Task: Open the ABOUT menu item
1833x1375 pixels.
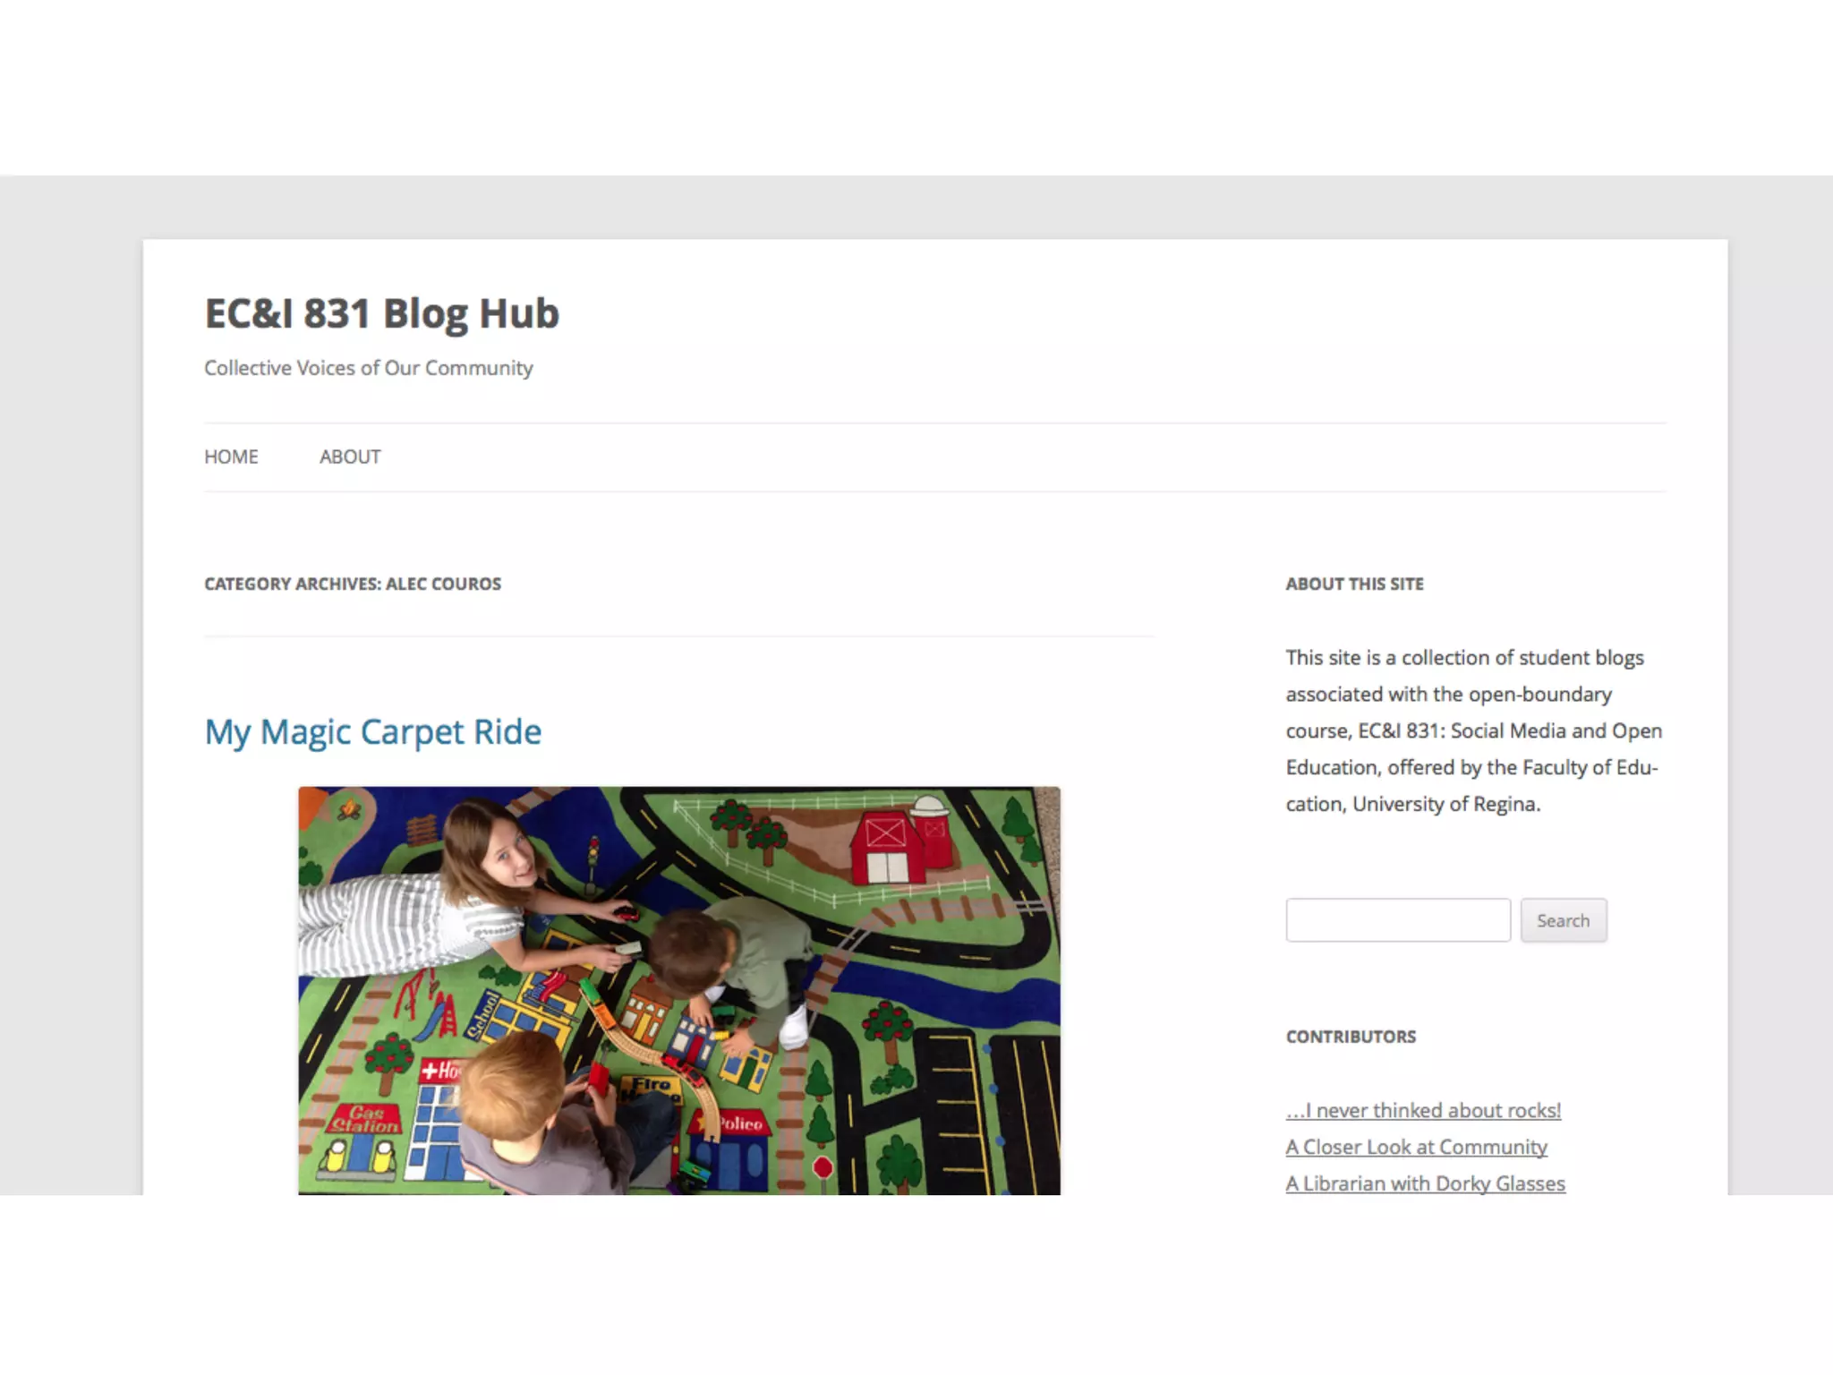Action: tap(350, 457)
